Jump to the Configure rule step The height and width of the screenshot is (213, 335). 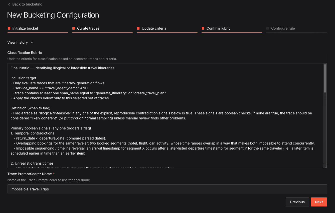point(283,28)
